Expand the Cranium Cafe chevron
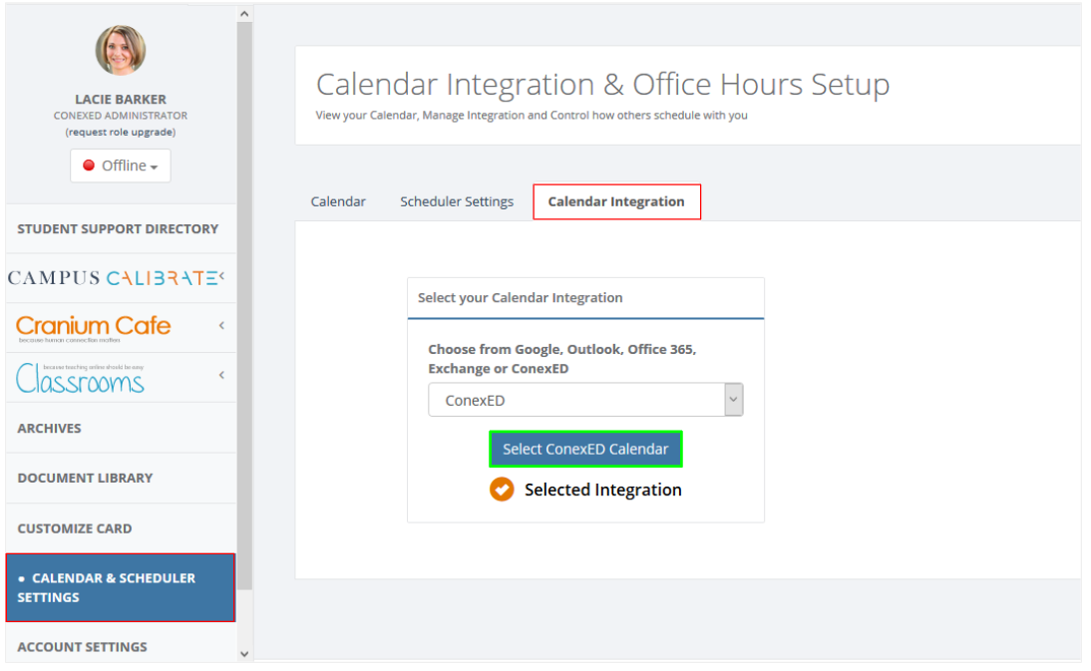The image size is (1091, 671). pos(221,325)
